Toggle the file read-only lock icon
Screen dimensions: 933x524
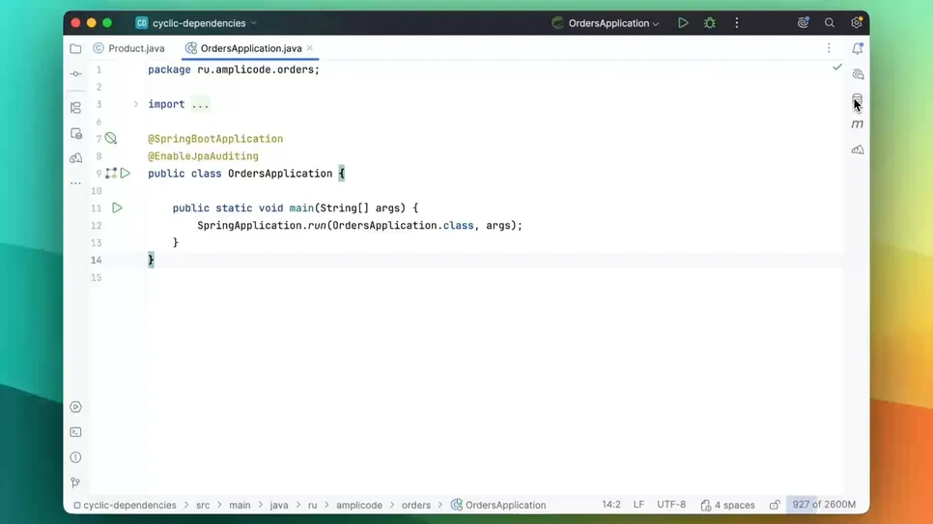pyautogui.click(x=775, y=505)
